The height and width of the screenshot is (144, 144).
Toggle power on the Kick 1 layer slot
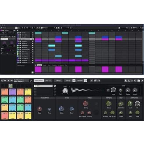35,86
